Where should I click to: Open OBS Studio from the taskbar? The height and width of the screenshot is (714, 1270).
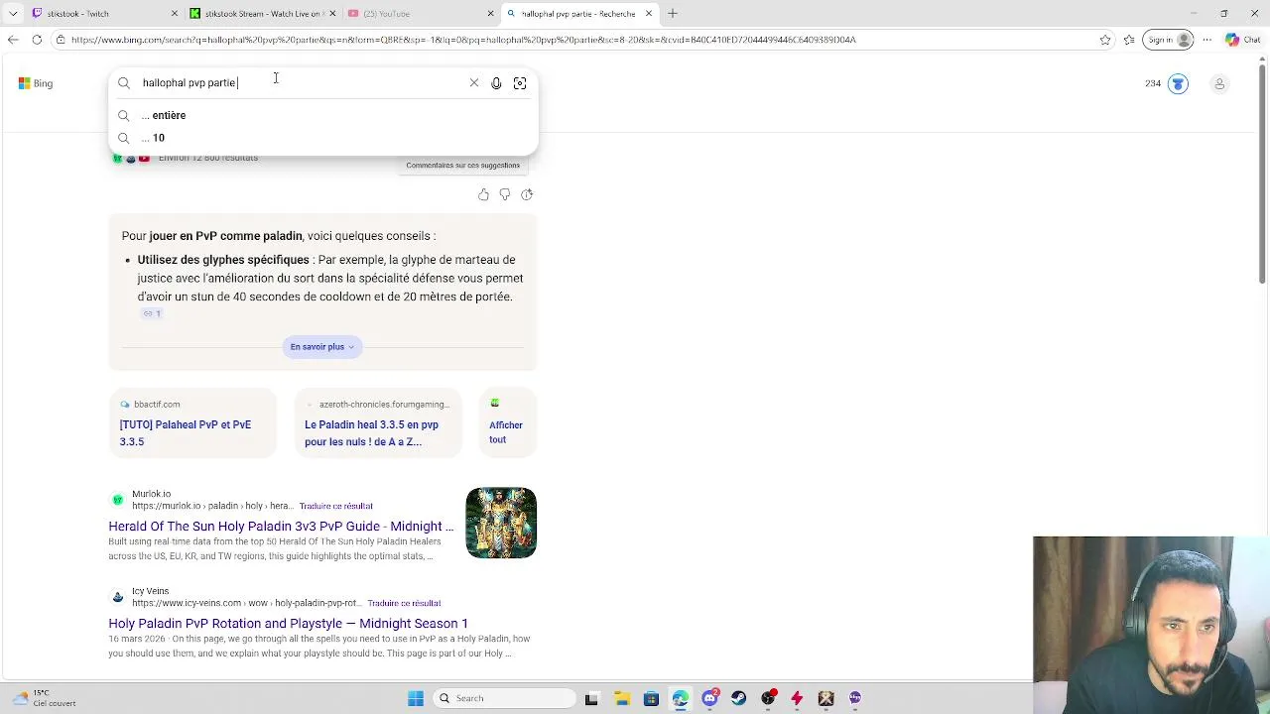coord(768,698)
